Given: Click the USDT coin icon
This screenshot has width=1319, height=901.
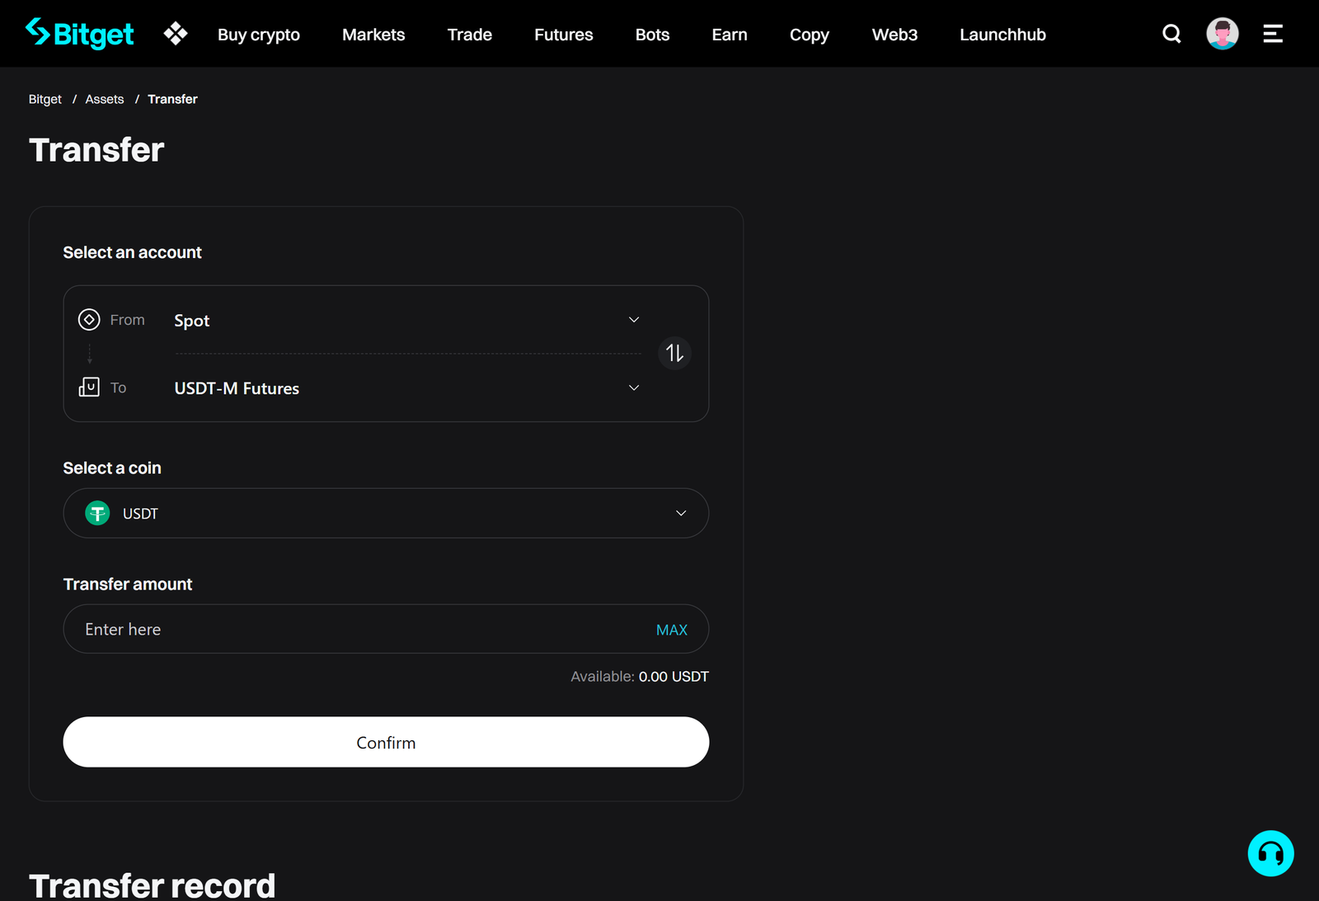Looking at the screenshot, I should [97, 513].
